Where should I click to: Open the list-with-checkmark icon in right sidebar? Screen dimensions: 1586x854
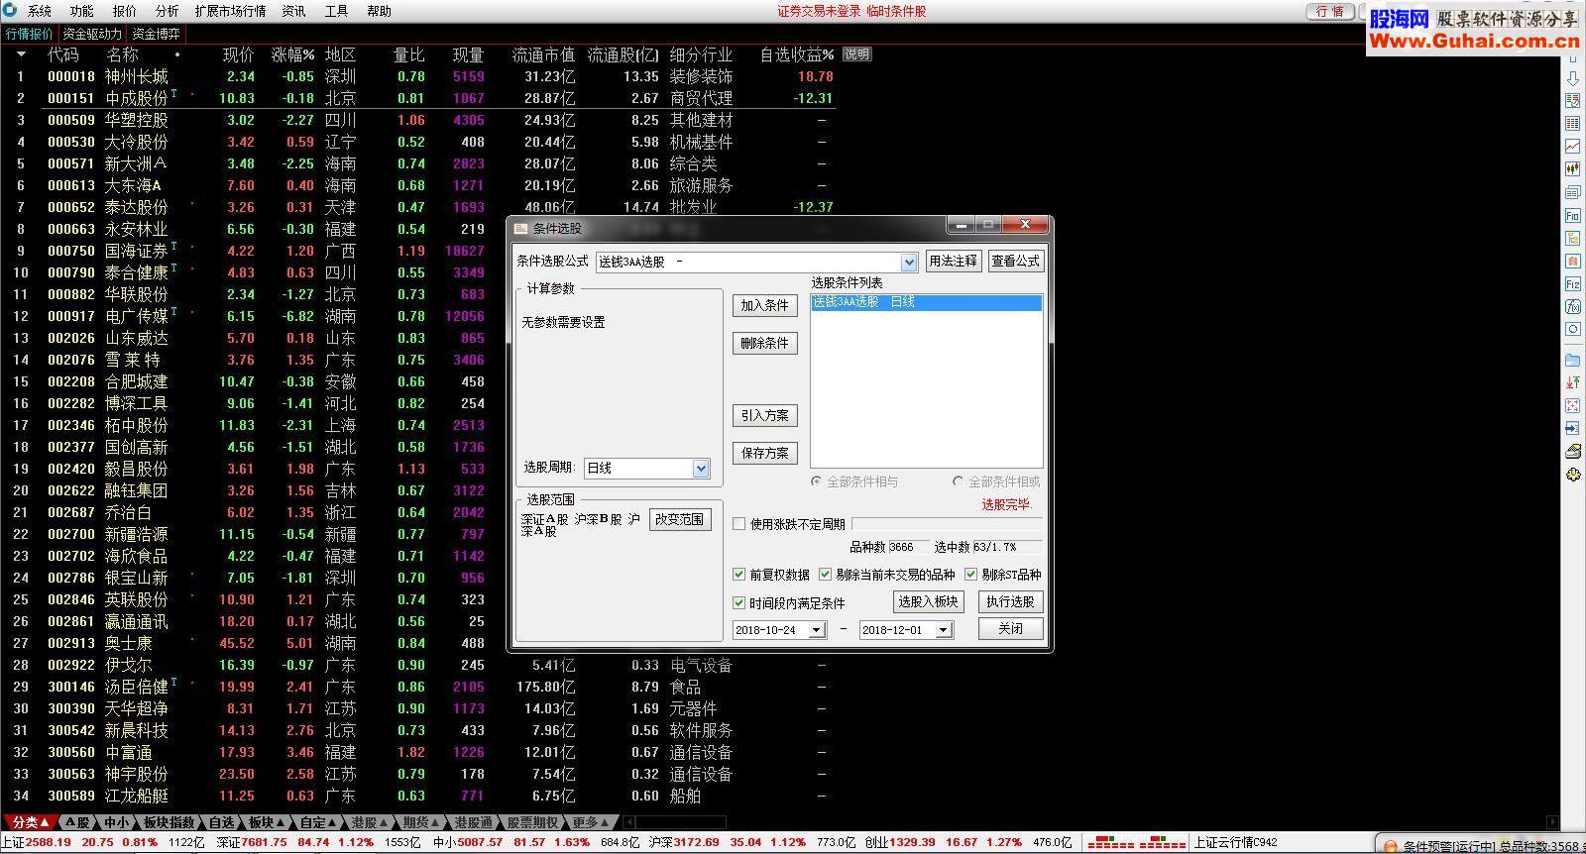point(1572,101)
